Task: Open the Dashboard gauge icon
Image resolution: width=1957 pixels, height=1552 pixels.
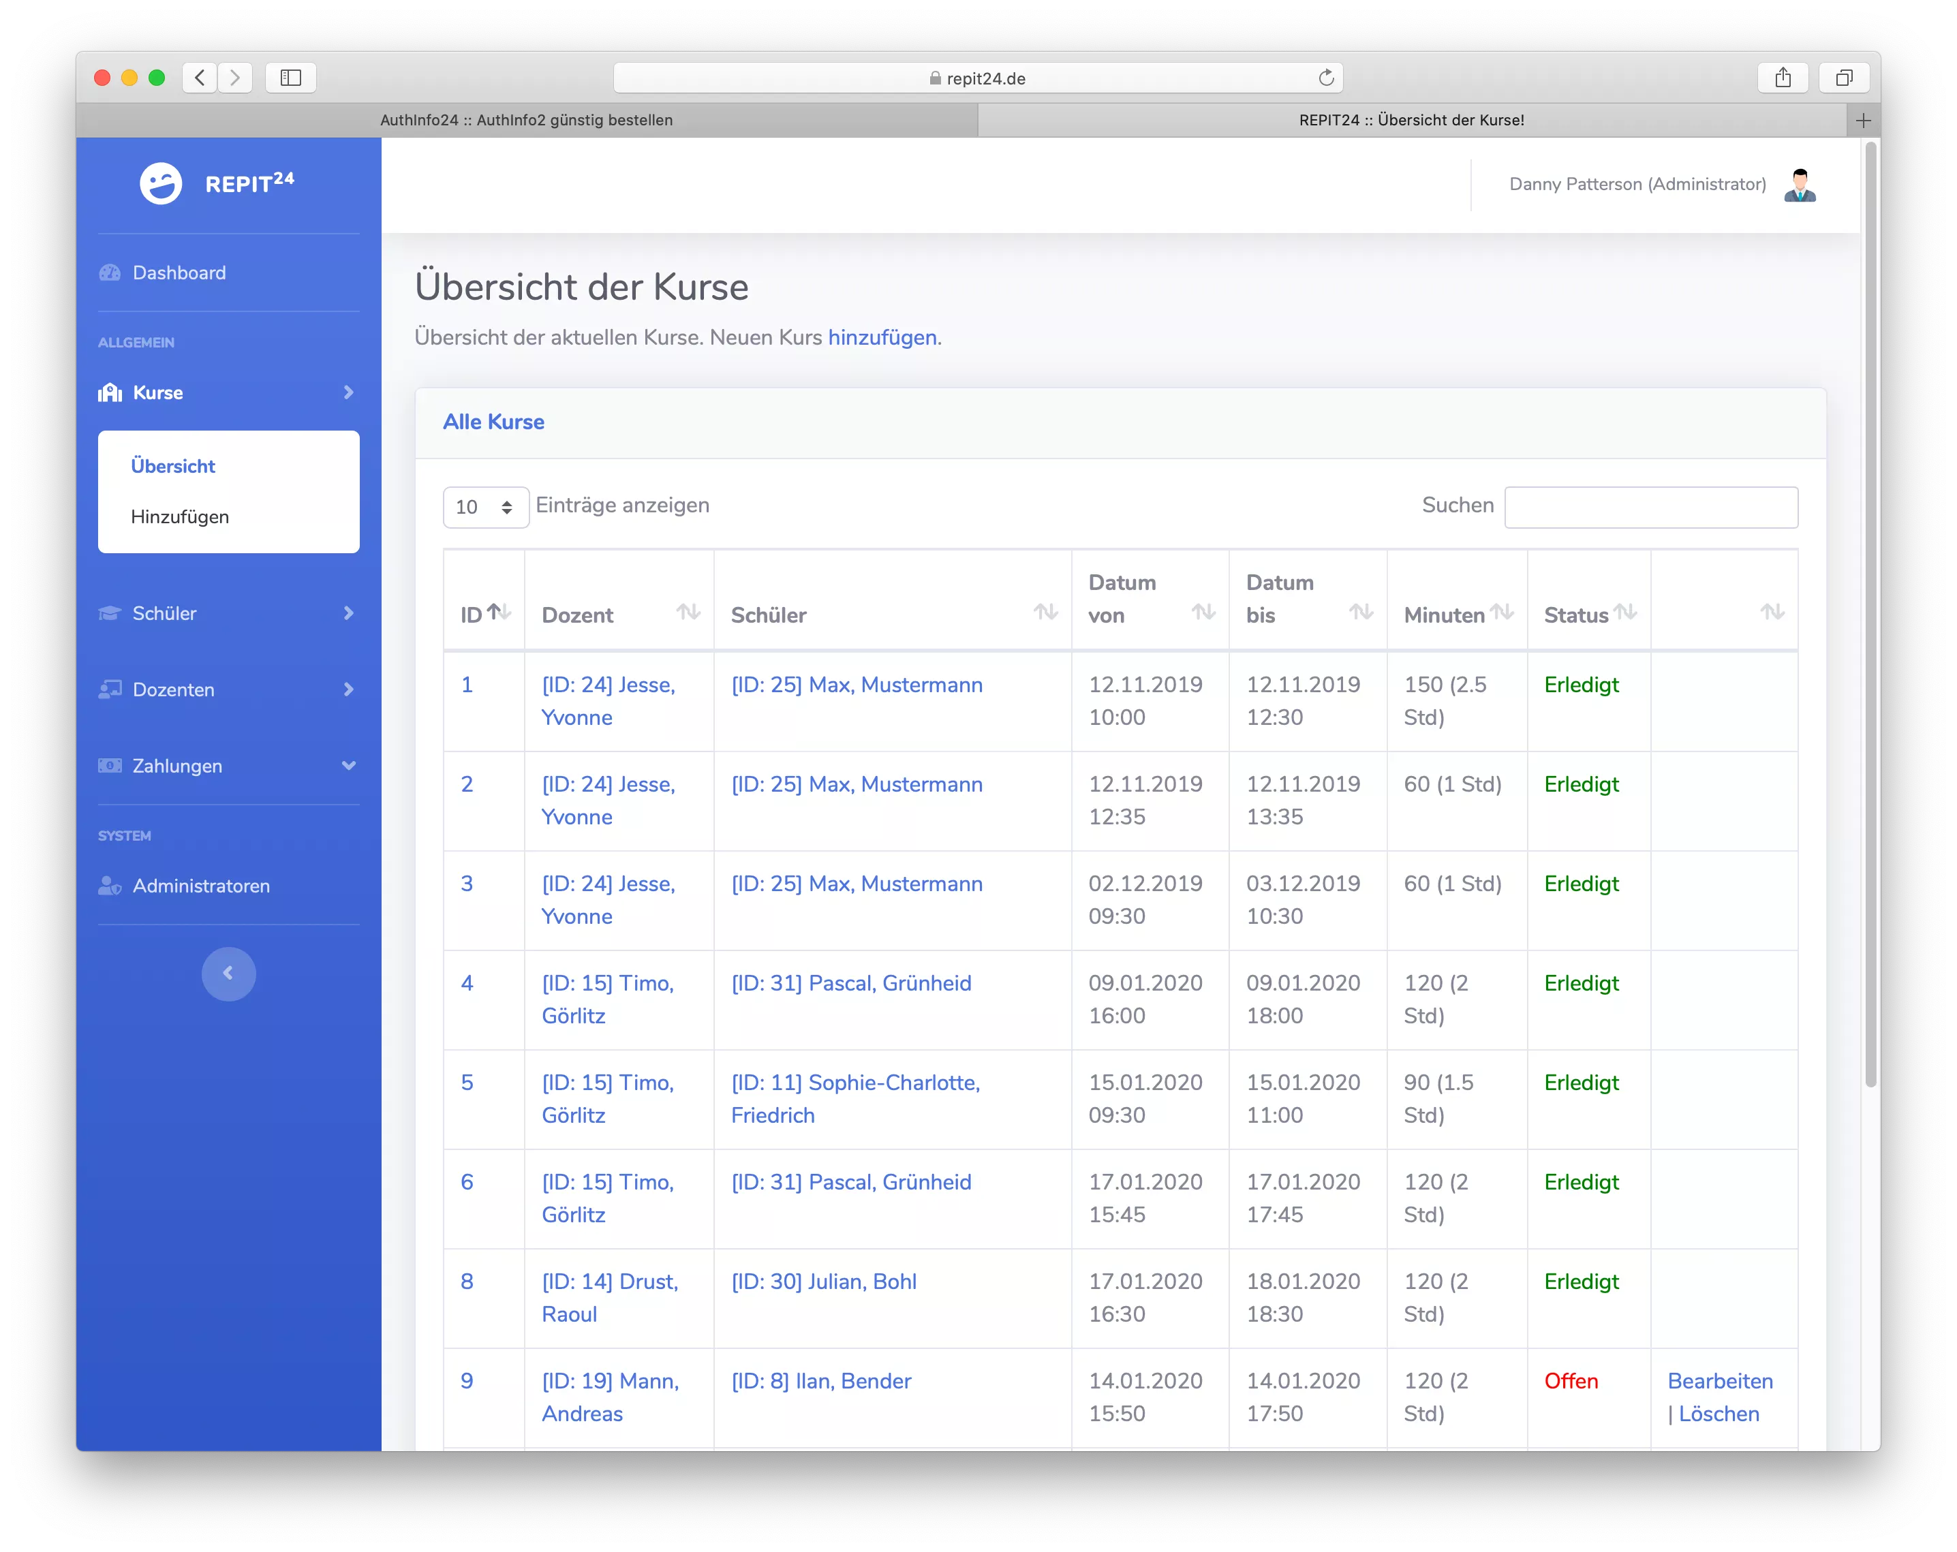Action: [x=110, y=273]
